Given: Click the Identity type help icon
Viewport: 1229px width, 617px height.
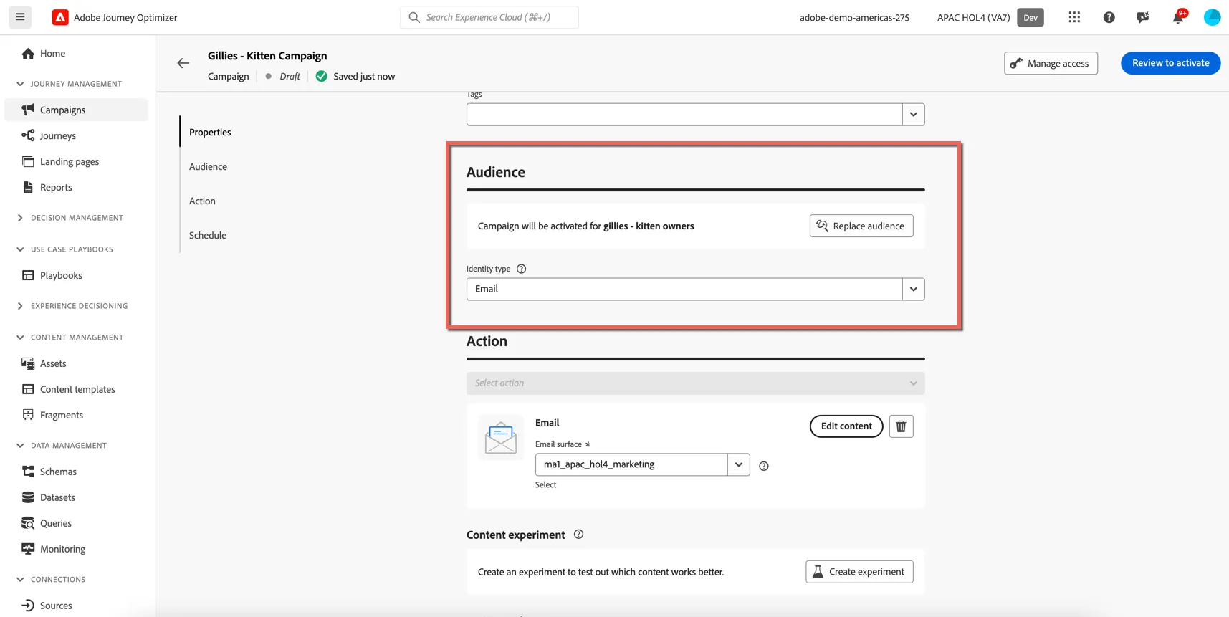Looking at the screenshot, I should coord(522,269).
